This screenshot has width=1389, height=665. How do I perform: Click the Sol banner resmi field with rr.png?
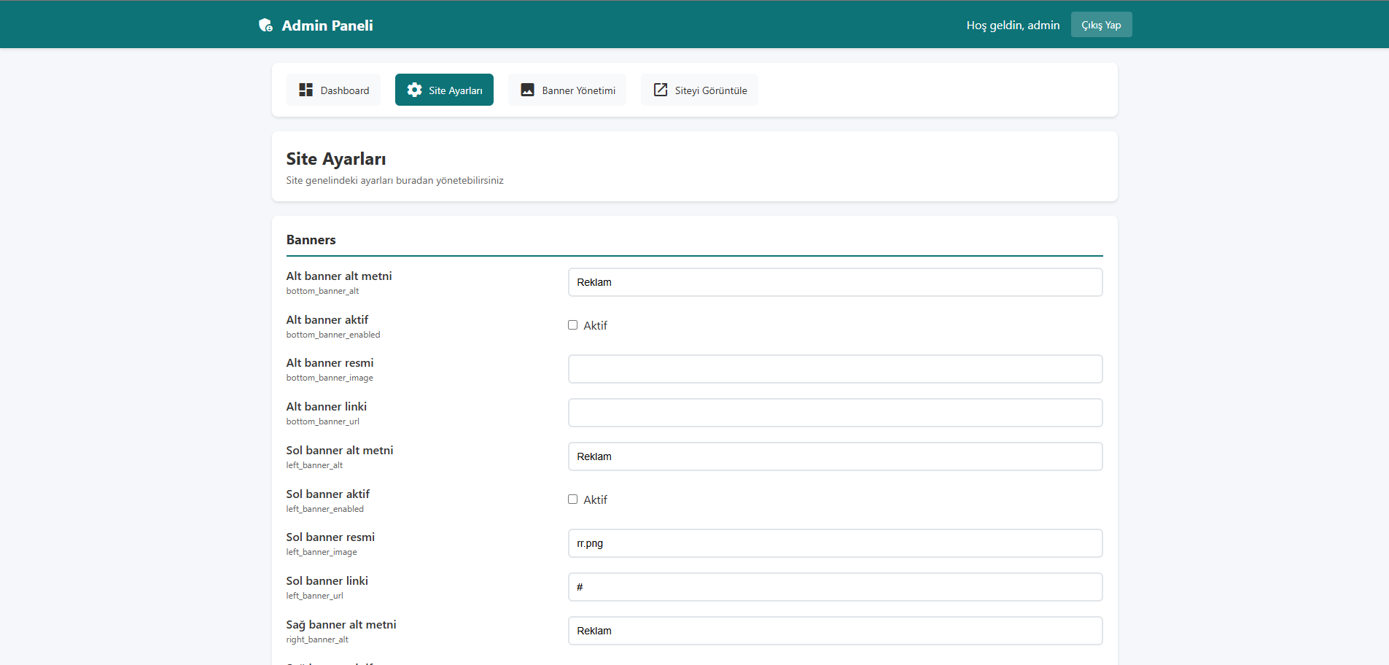coord(835,543)
